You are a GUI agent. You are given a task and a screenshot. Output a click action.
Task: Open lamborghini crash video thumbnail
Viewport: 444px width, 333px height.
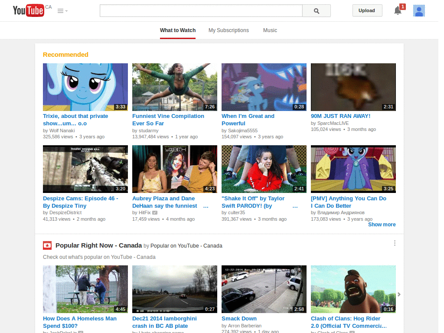pyautogui.click(x=175, y=289)
